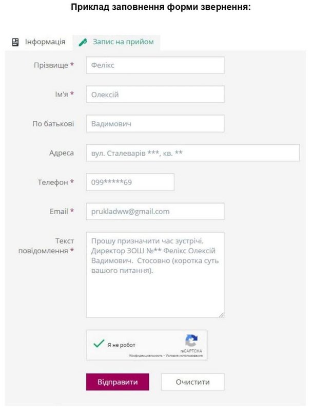Focus the Прізвище input field
This screenshot has width=311, height=411.
(155, 65)
